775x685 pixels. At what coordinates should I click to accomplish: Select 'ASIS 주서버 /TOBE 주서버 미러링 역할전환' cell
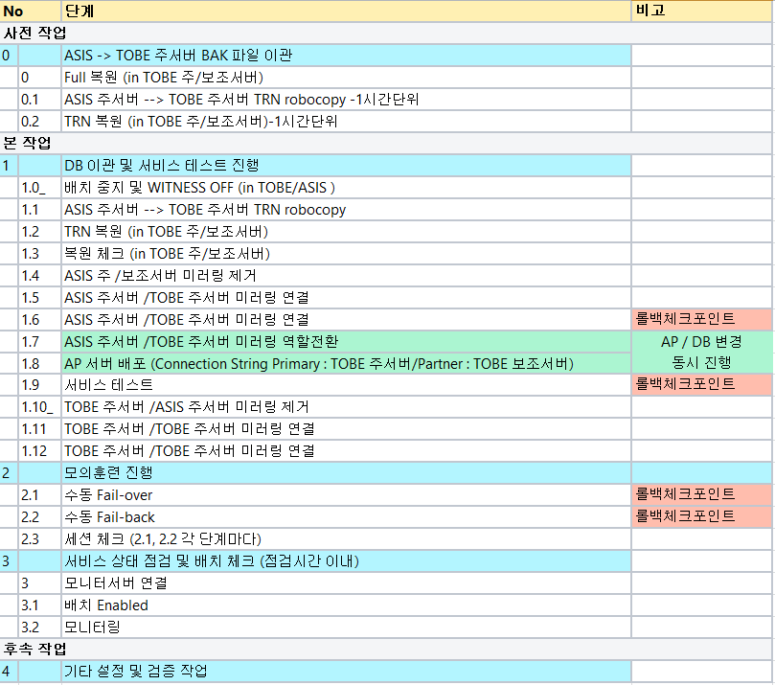tap(346, 341)
